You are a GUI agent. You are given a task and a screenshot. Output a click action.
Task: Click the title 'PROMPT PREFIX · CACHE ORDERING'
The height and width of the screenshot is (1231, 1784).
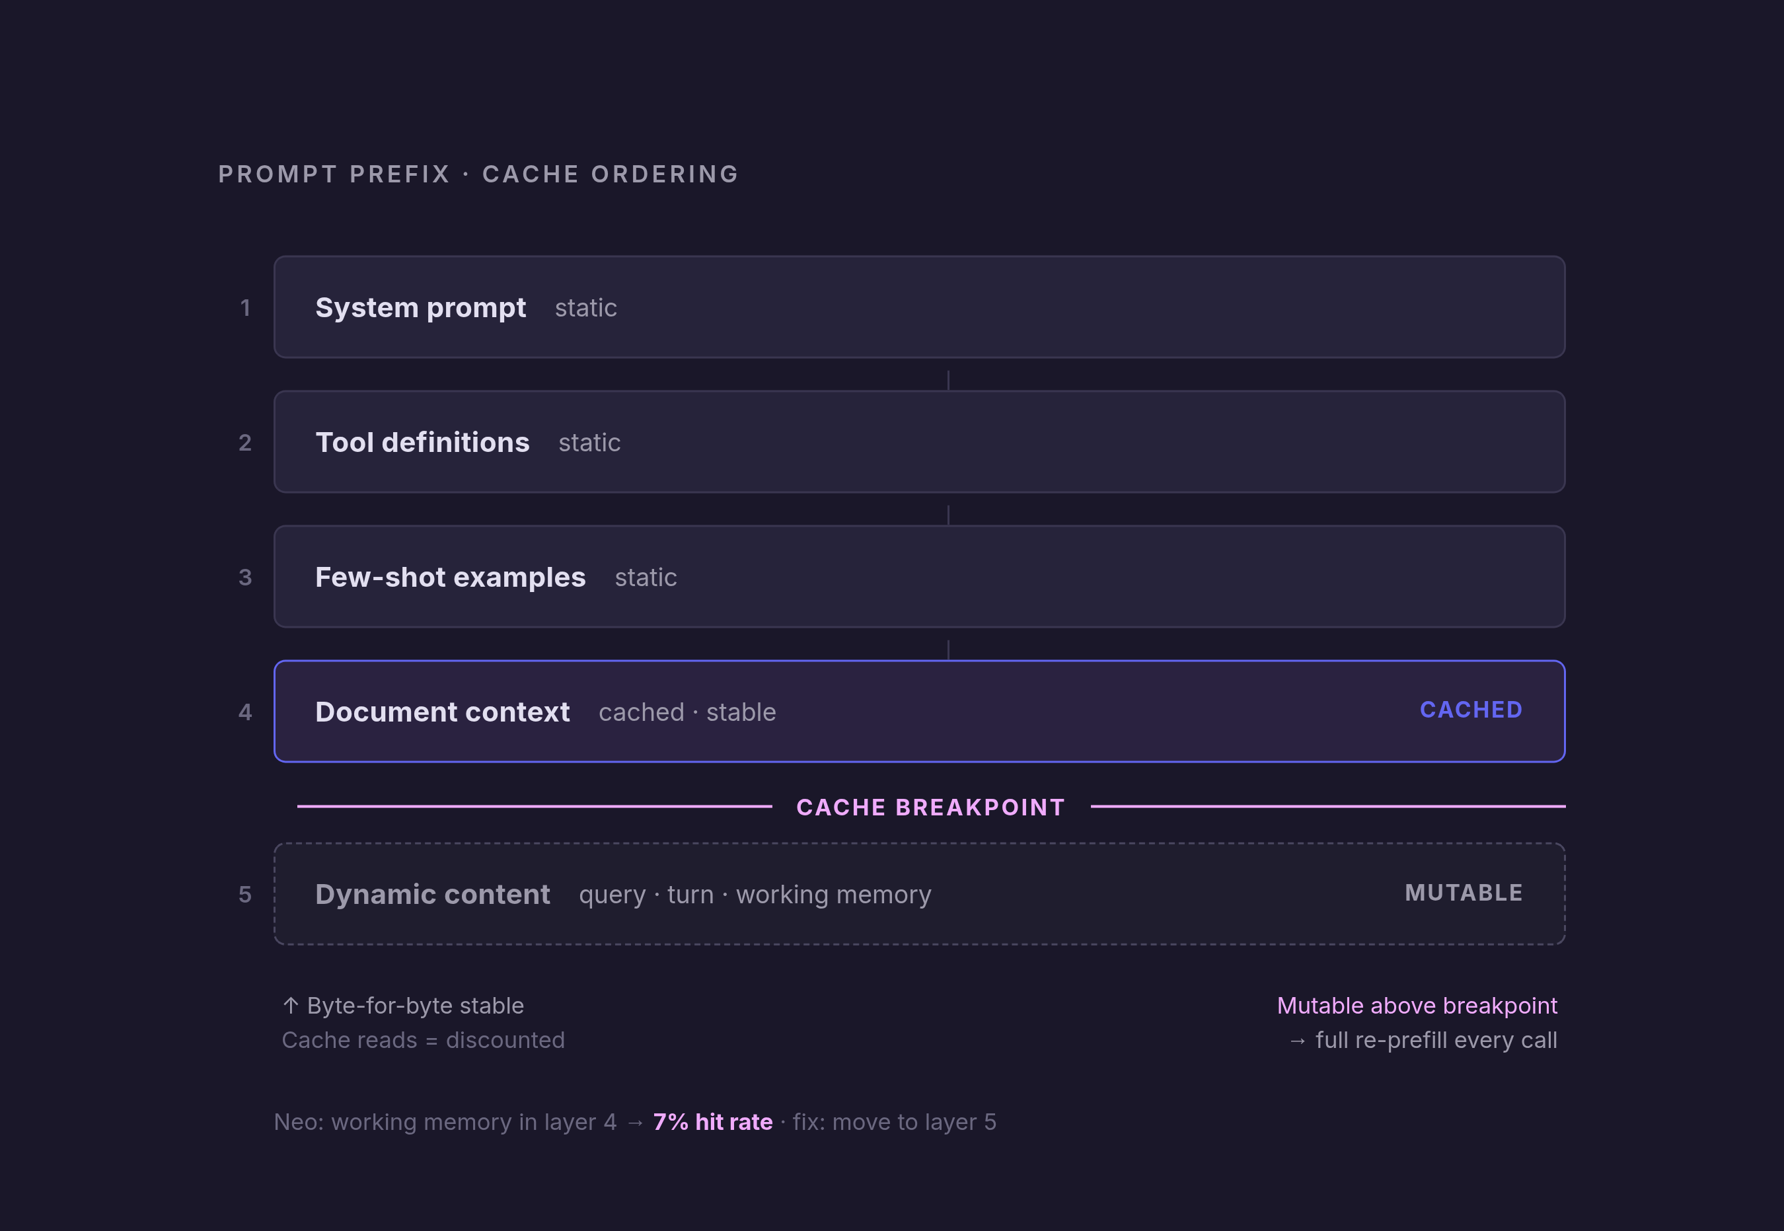click(478, 174)
